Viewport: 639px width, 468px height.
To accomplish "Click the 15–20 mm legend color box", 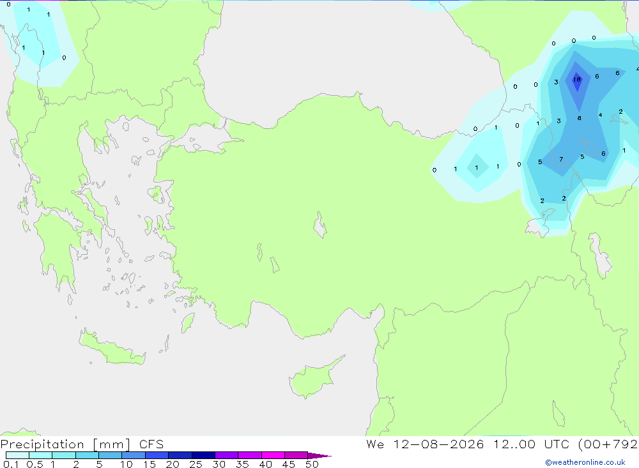I will 157,455.
